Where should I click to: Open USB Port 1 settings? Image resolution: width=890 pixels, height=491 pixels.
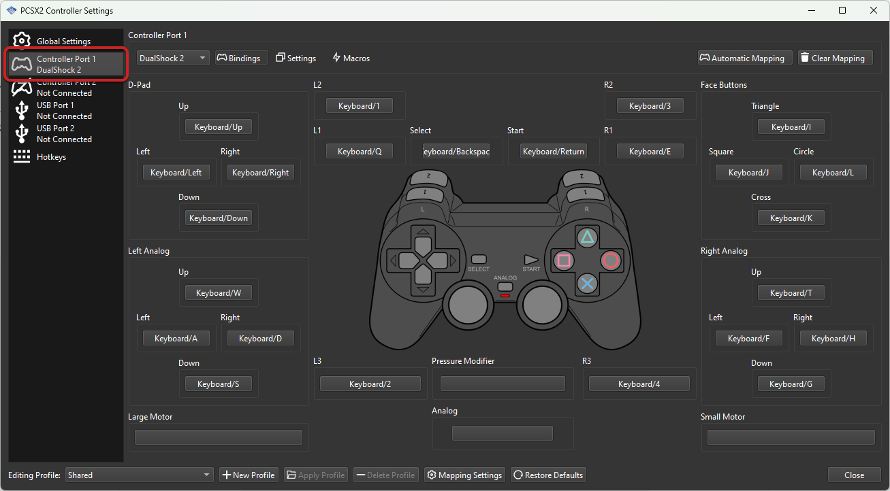tap(66, 110)
